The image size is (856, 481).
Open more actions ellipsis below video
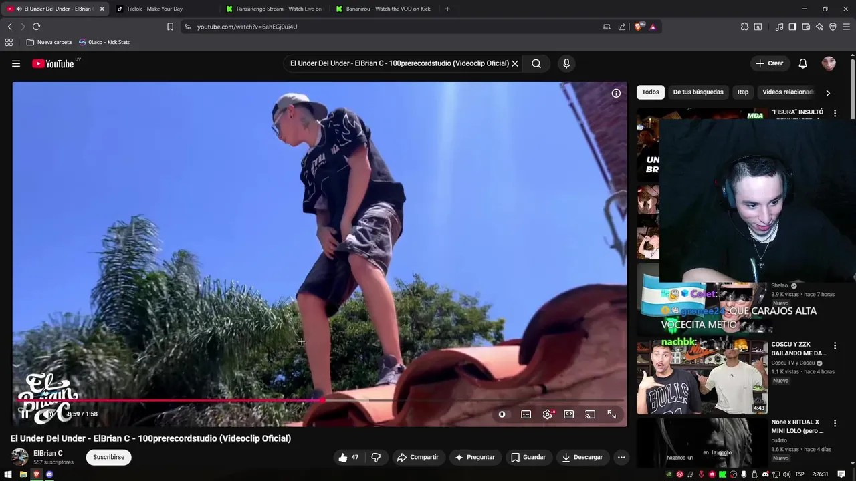pyautogui.click(x=621, y=457)
